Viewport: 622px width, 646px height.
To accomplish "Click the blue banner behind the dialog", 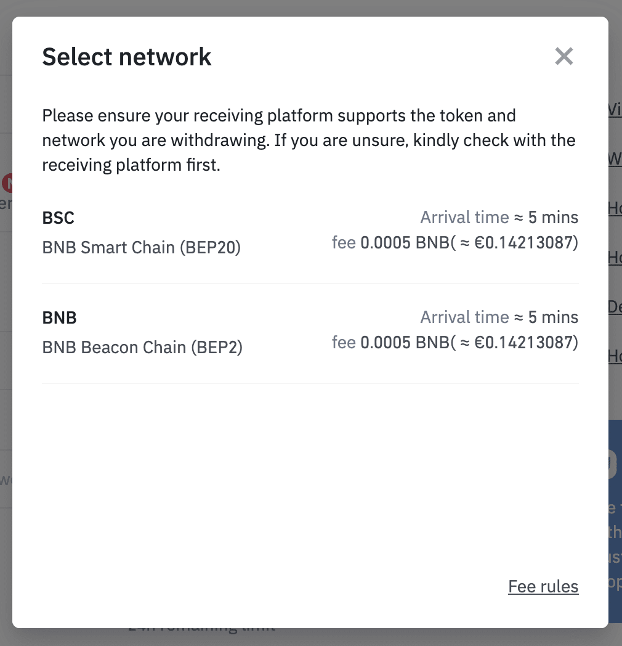I will [x=615, y=518].
